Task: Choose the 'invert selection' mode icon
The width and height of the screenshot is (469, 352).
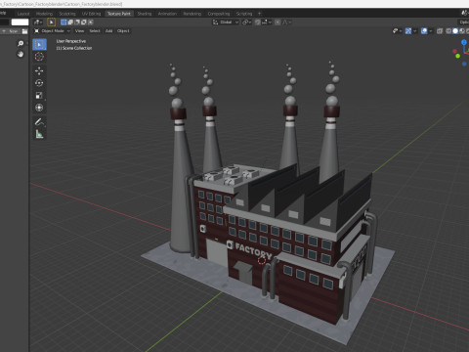Action: tap(84, 22)
